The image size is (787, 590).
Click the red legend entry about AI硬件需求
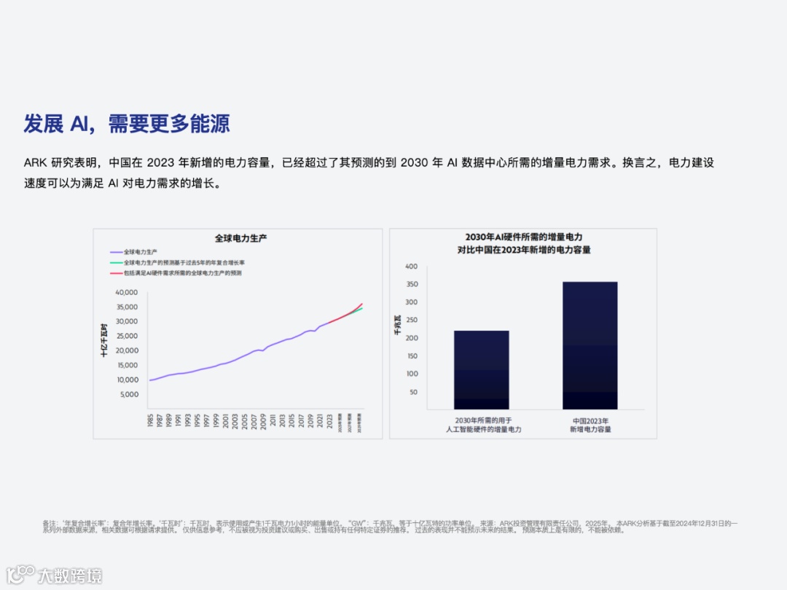tap(183, 273)
